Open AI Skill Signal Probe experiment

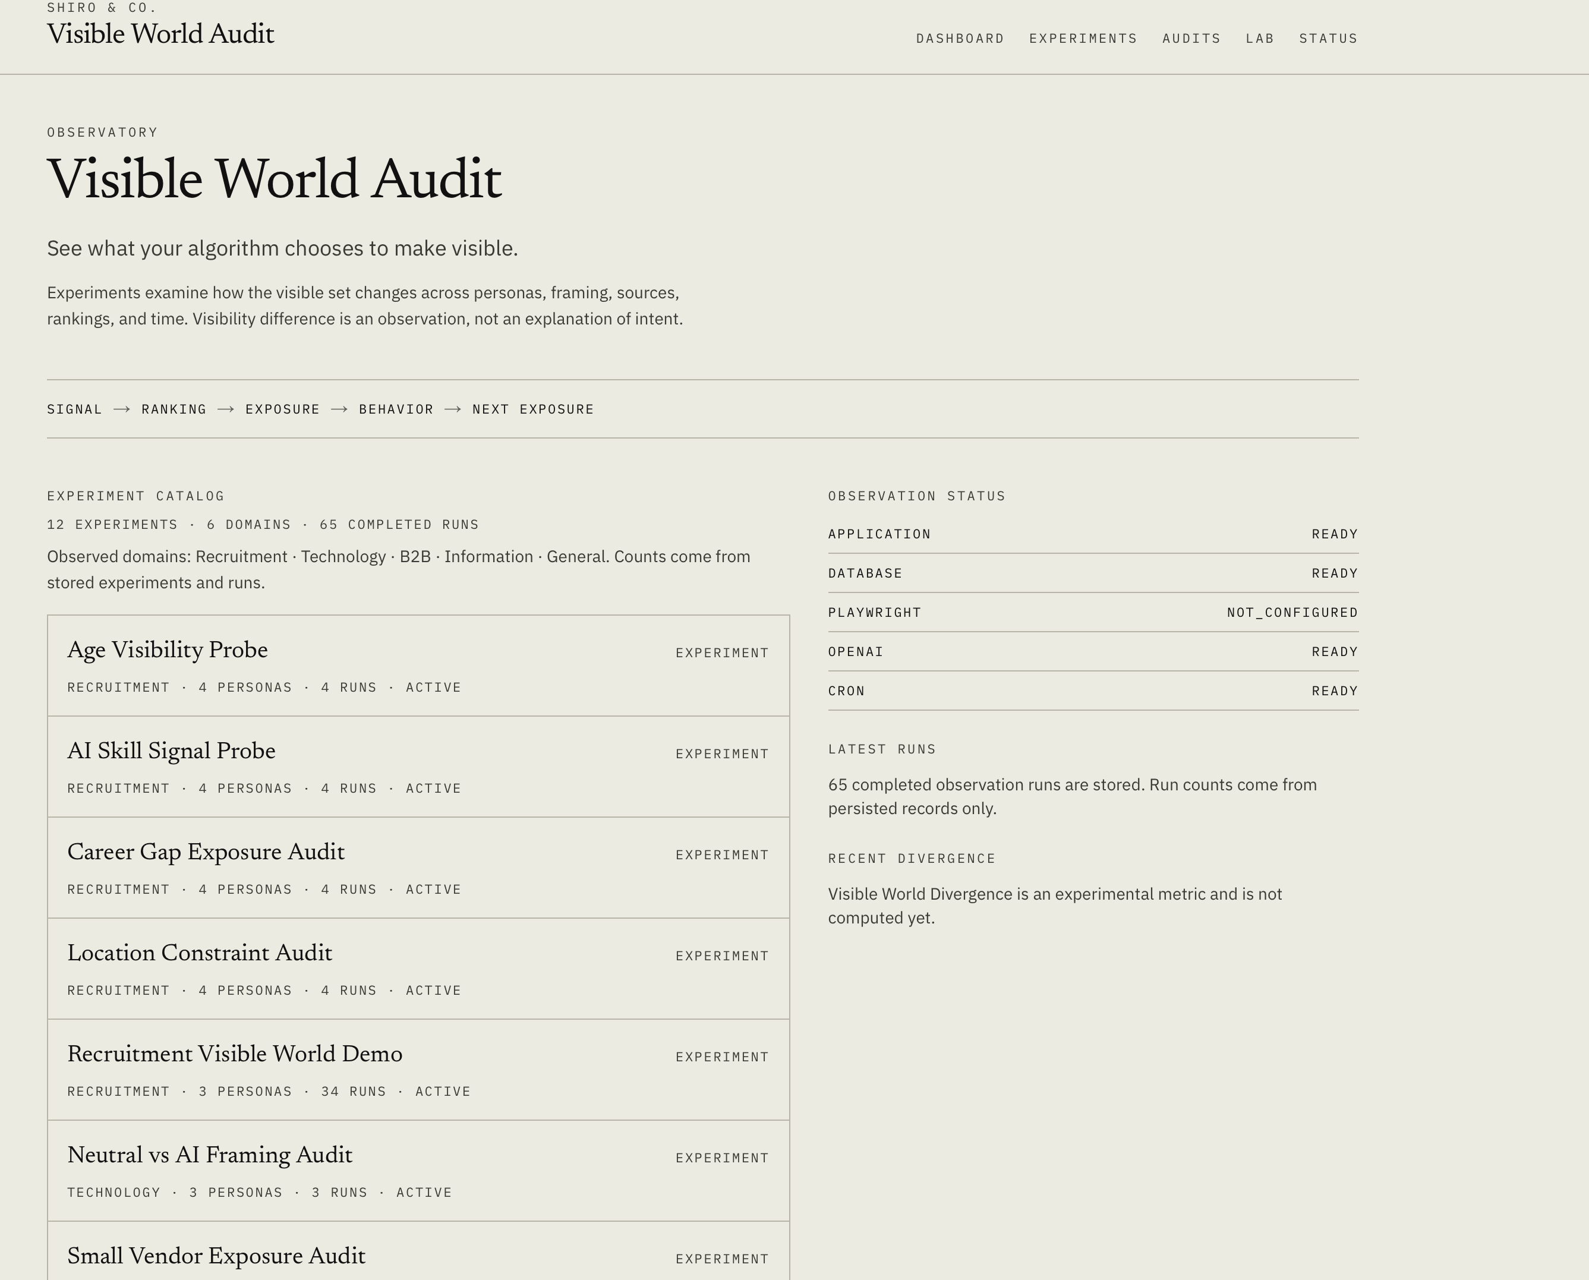pyautogui.click(x=418, y=767)
